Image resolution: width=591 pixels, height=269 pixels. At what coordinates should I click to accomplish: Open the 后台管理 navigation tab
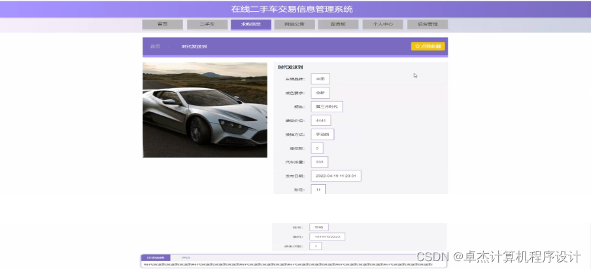[428, 24]
